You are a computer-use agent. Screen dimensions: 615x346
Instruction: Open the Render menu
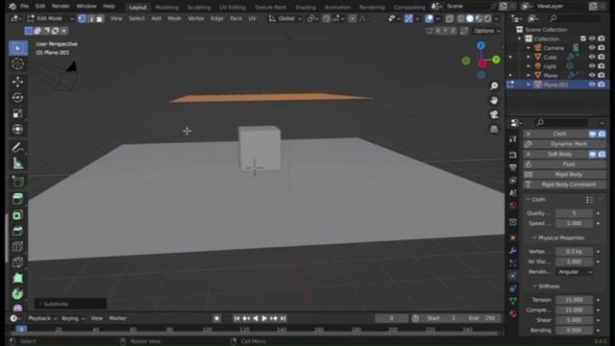point(61,7)
